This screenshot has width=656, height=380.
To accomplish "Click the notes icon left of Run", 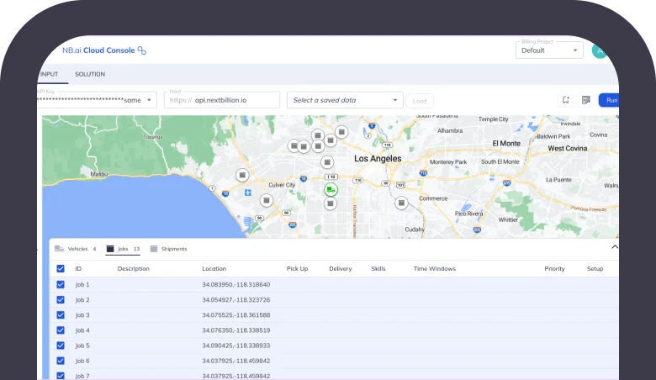I will (x=585, y=100).
